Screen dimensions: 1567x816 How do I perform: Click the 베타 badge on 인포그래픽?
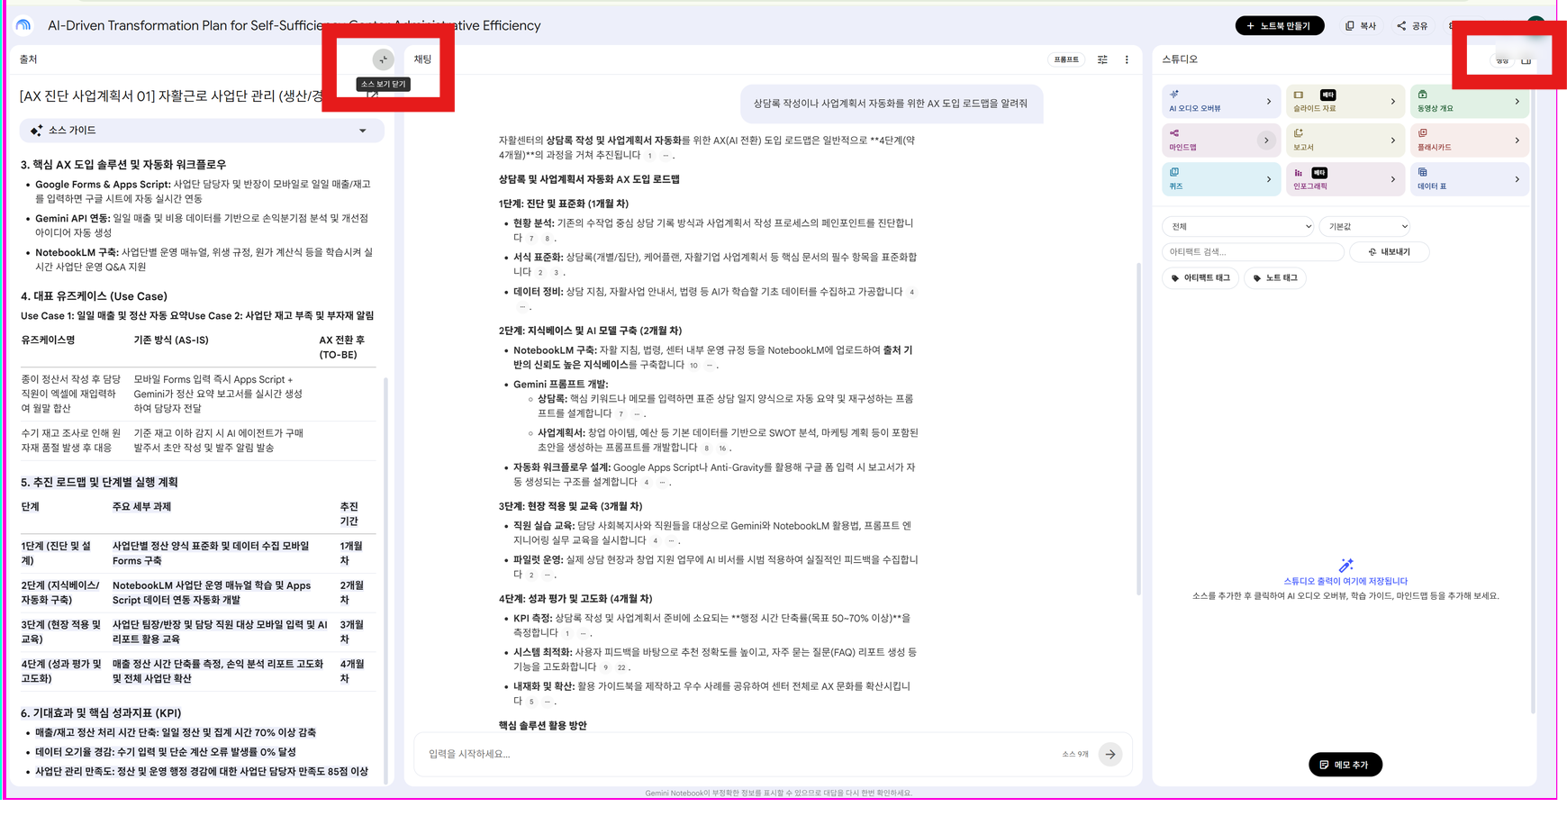(1319, 172)
